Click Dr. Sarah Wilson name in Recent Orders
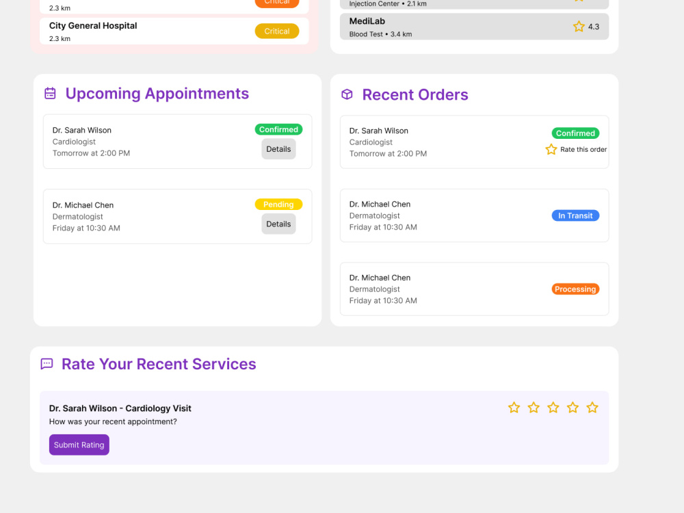Viewport: 684px width, 513px height. pyautogui.click(x=379, y=131)
